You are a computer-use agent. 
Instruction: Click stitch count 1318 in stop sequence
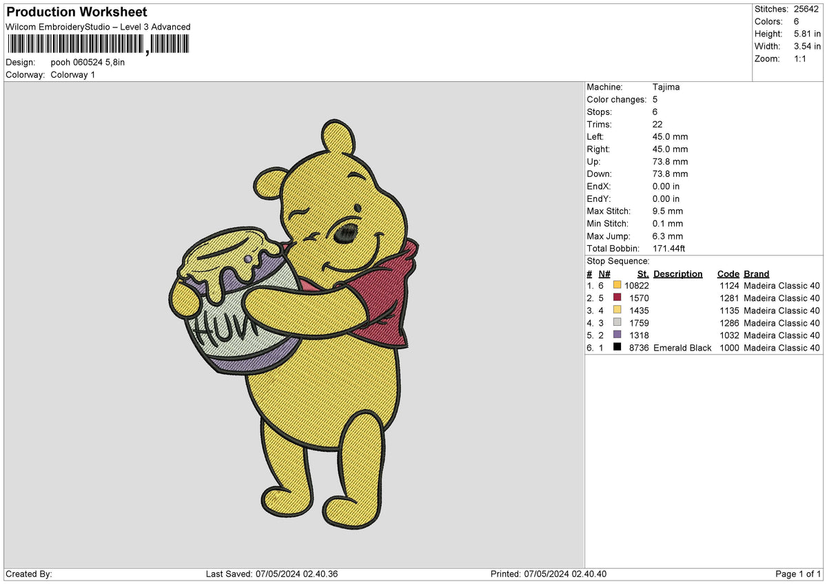pos(640,335)
